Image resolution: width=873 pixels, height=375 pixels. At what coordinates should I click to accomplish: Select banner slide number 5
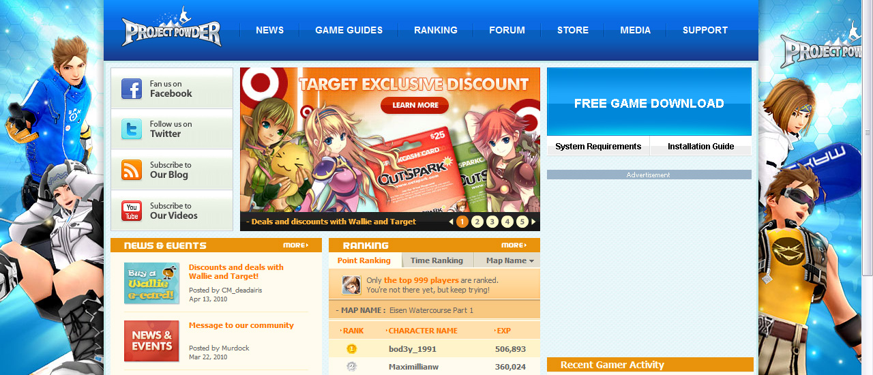point(522,222)
